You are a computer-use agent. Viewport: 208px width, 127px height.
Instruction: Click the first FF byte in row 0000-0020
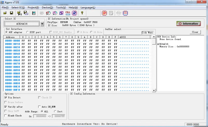(23, 47)
